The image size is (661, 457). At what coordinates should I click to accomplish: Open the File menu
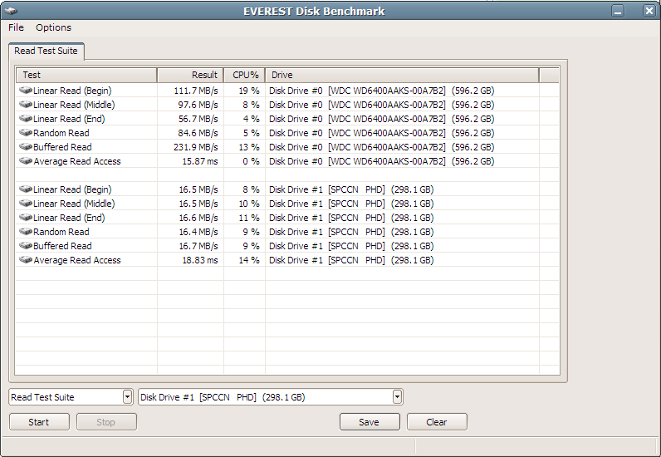click(16, 27)
